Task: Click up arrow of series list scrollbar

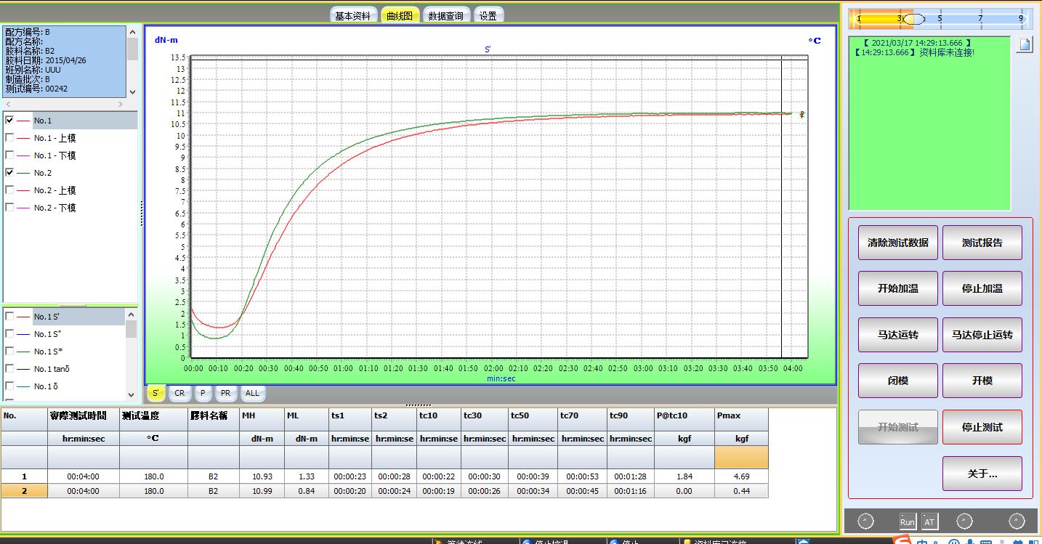Action: [132, 314]
